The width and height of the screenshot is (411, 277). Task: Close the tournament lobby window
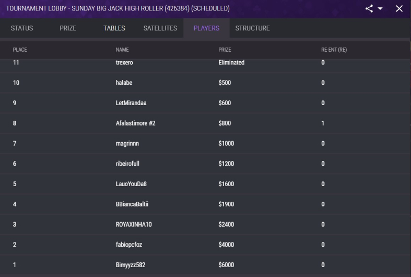pyautogui.click(x=399, y=9)
